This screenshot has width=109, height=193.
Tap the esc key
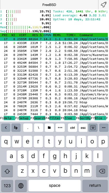pyautogui.click(x=83, y=128)
